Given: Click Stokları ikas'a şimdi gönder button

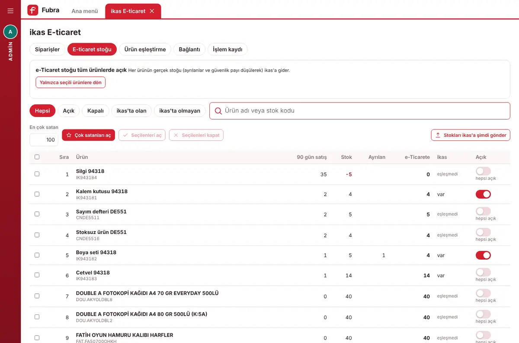Looking at the screenshot, I should tap(471, 135).
